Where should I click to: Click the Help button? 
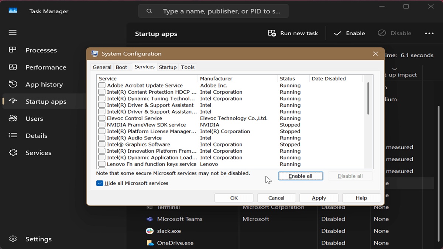pyautogui.click(x=361, y=198)
